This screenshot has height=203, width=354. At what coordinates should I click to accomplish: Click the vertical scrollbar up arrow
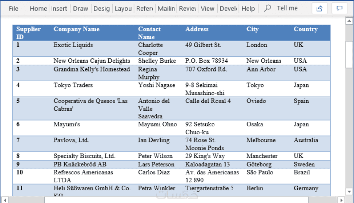(349, 21)
